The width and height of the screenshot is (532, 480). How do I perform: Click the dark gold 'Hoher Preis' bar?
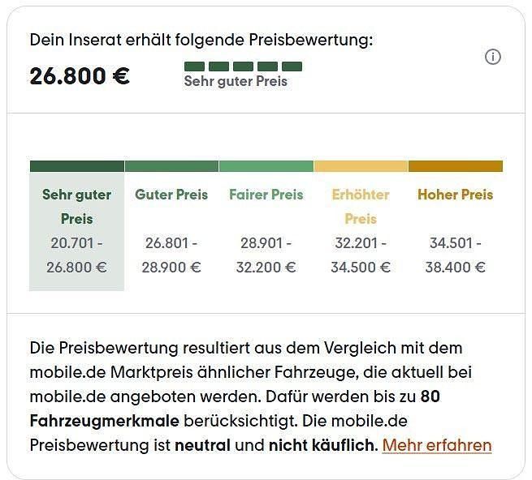tap(455, 166)
